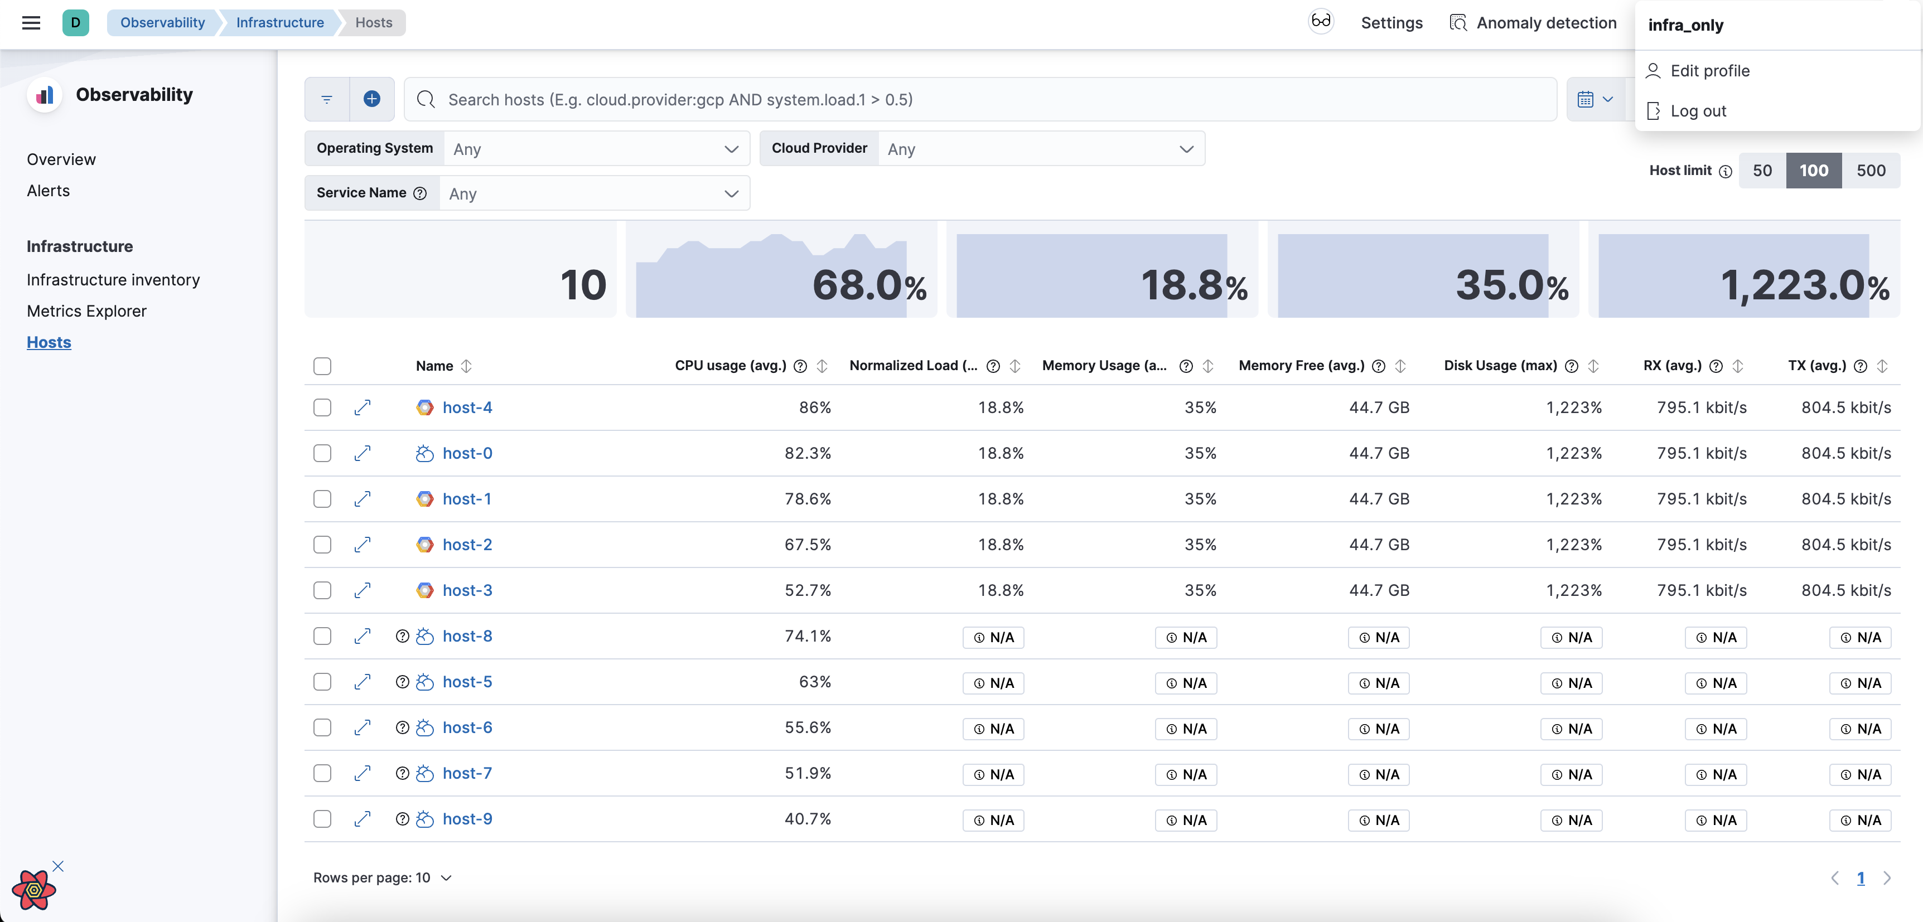1923x922 pixels.
Task: Open the glasses newsfeed icon
Action: coord(1321,22)
